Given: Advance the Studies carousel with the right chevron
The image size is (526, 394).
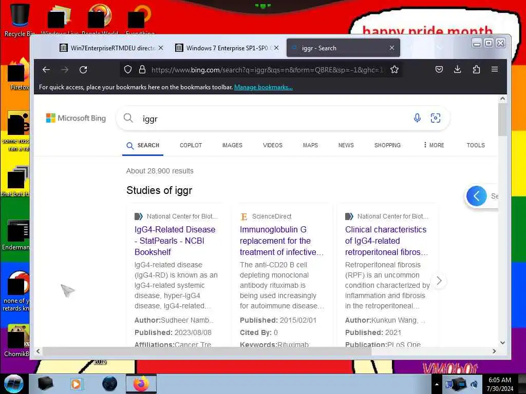Looking at the screenshot, I should coord(439,281).
